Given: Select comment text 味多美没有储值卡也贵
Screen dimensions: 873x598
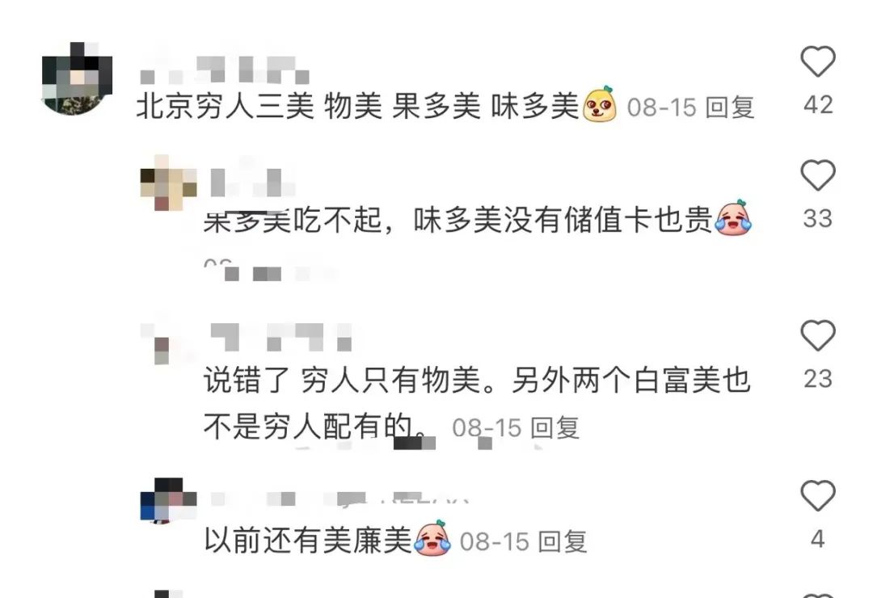Looking at the screenshot, I should tap(563, 220).
